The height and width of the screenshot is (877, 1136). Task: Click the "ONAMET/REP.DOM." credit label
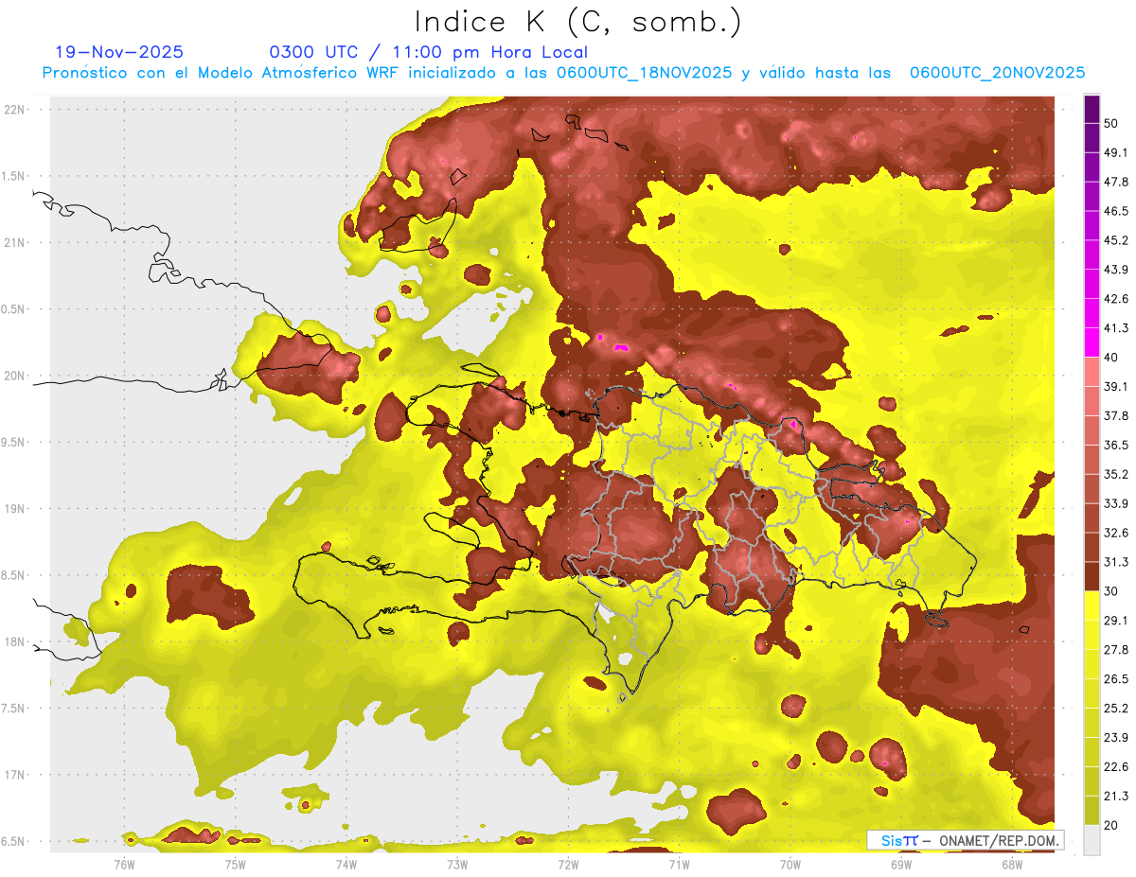pos(999,840)
